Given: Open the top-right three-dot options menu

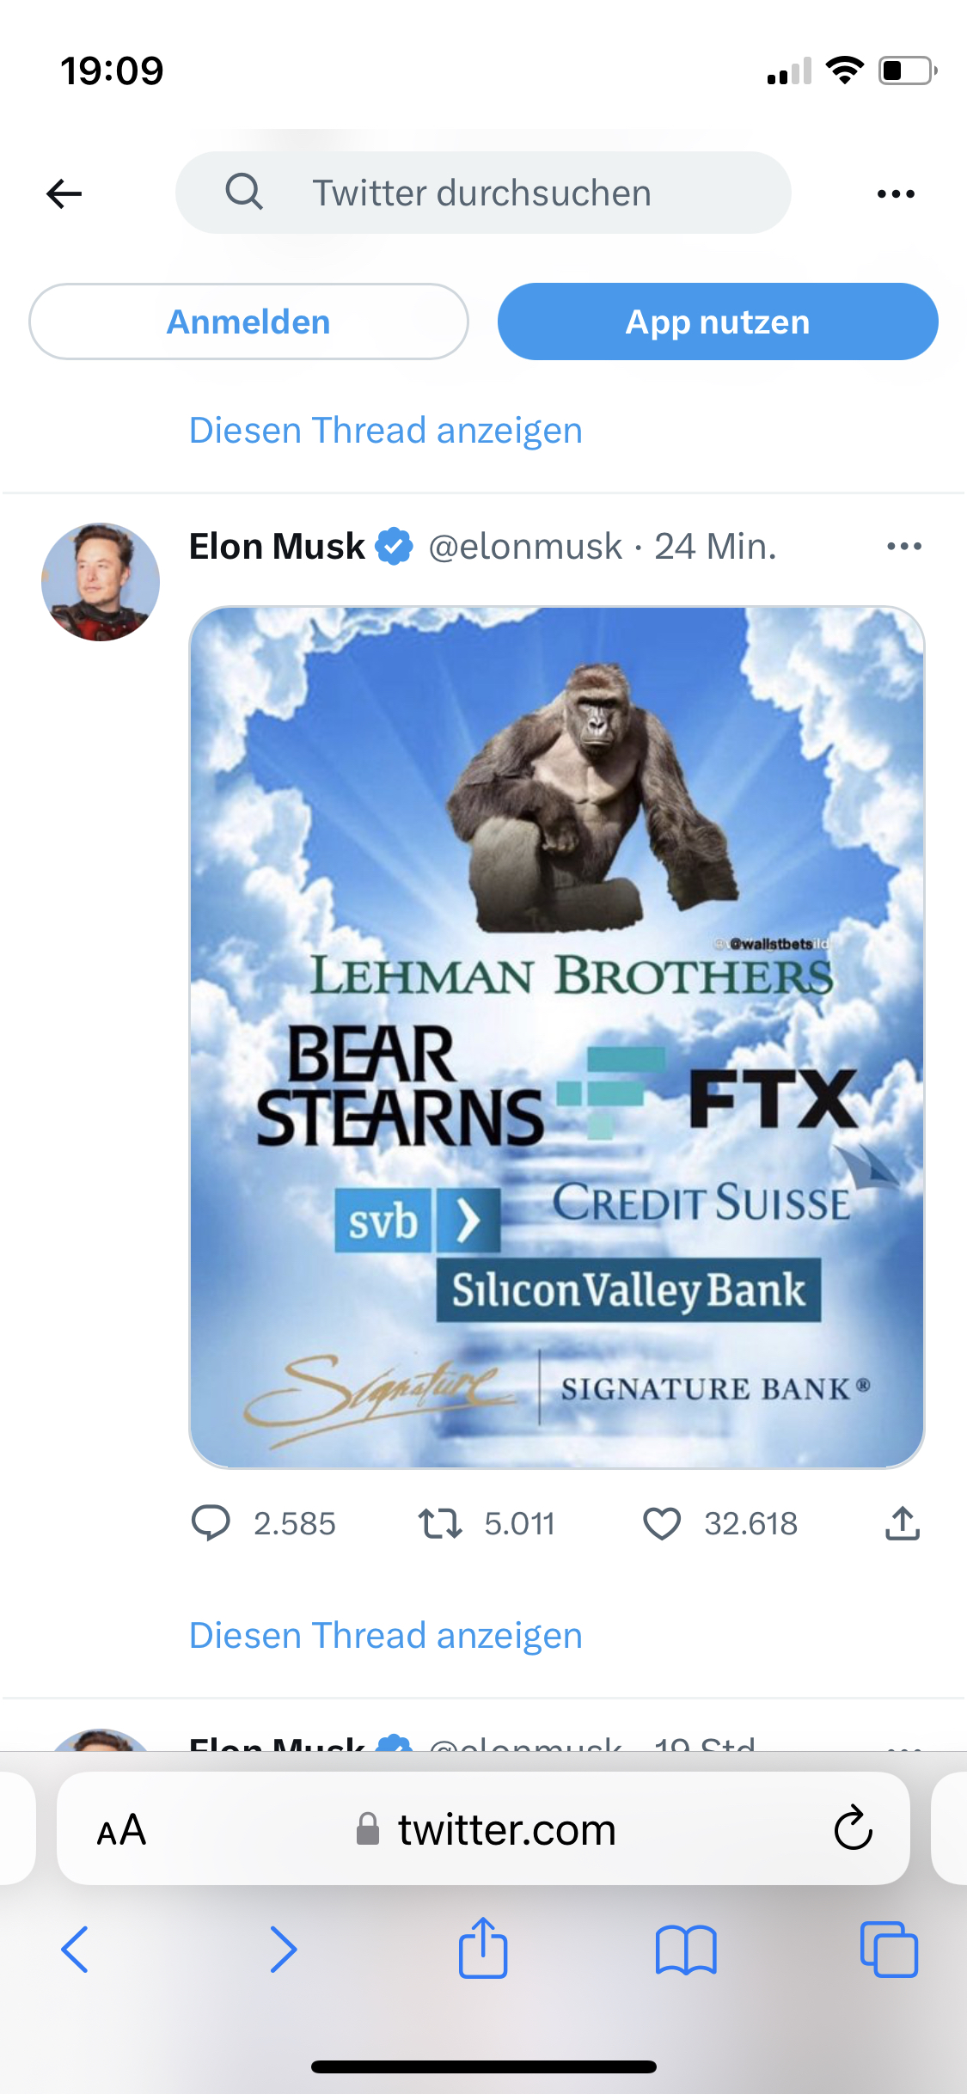Looking at the screenshot, I should coord(896,193).
